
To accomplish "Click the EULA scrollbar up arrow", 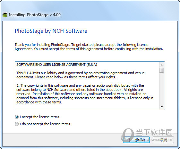I will click(162, 65).
